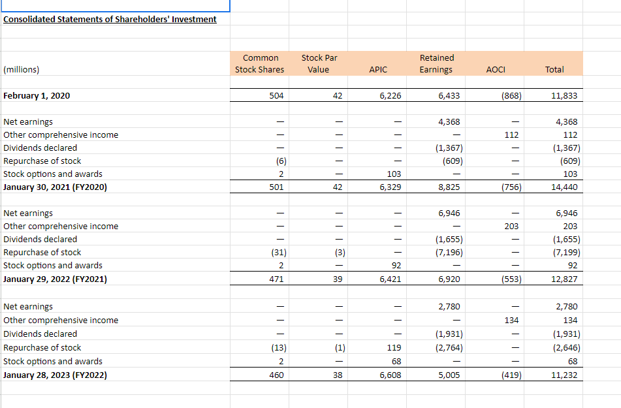Click the Total column header cell

(x=553, y=63)
